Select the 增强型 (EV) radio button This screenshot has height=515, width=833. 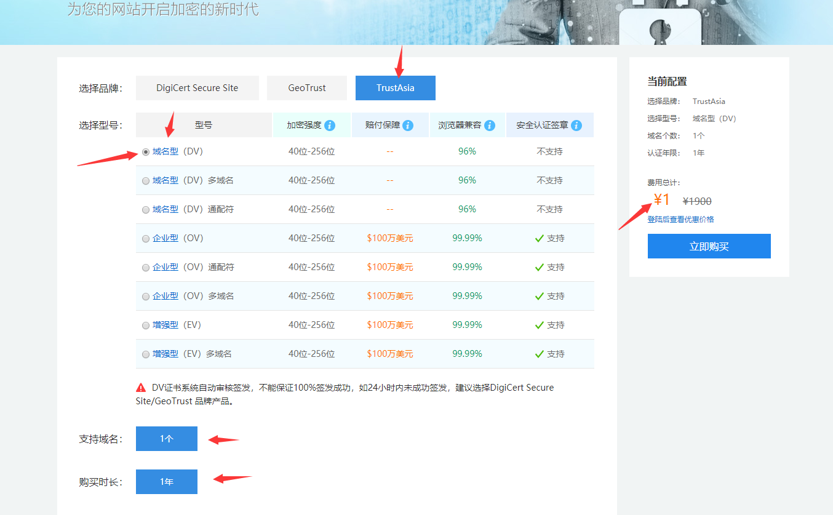click(x=146, y=325)
